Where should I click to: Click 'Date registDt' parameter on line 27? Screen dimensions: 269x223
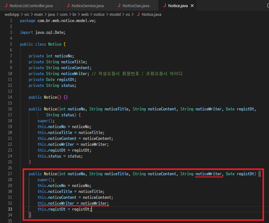240,174
